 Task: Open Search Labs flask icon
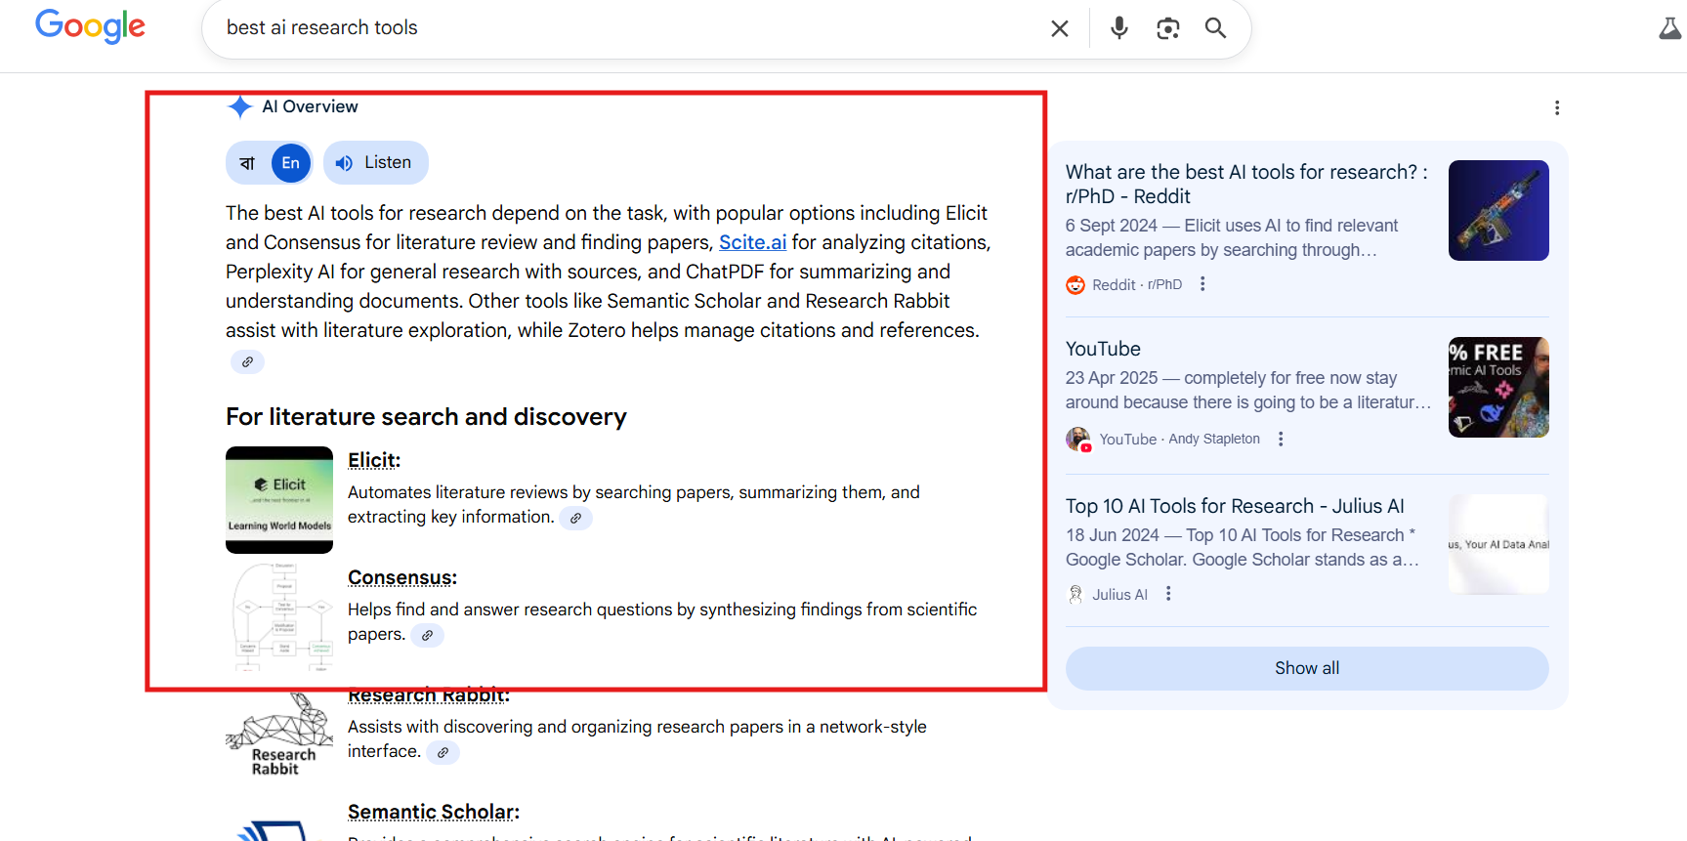(x=1670, y=28)
